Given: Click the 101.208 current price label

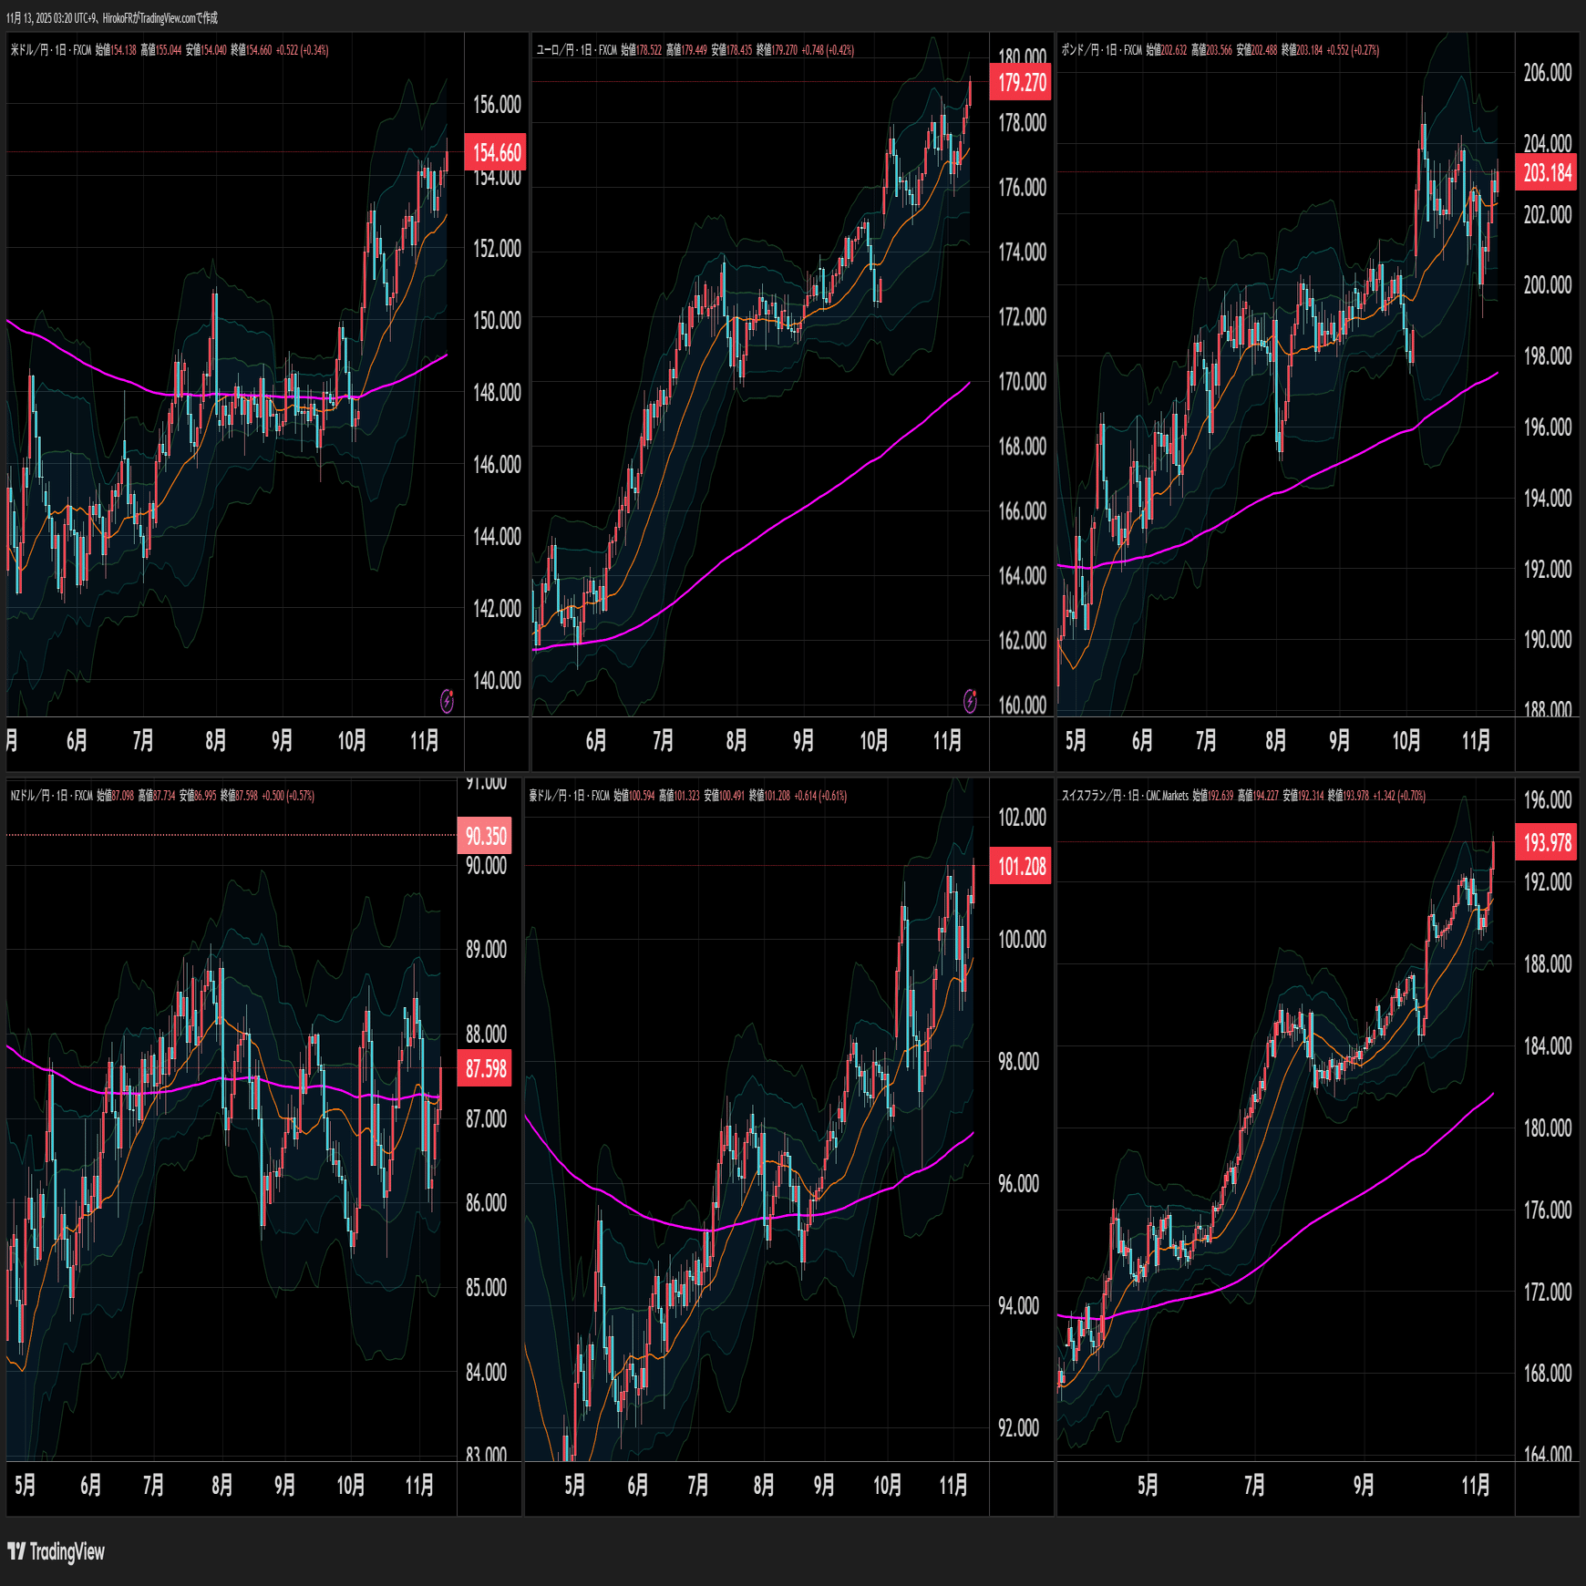Looking at the screenshot, I should tap(1021, 866).
